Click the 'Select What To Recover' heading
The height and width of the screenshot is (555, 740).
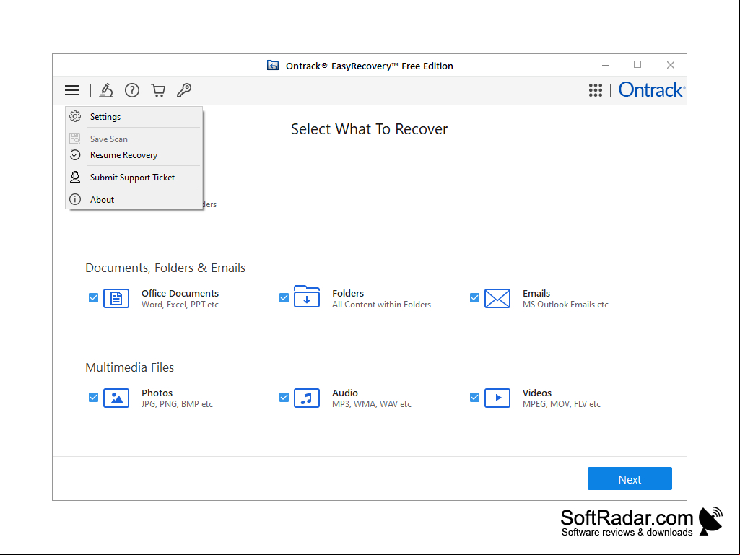click(x=369, y=129)
